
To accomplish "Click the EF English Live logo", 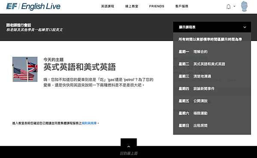I will [x=33, y=6].
